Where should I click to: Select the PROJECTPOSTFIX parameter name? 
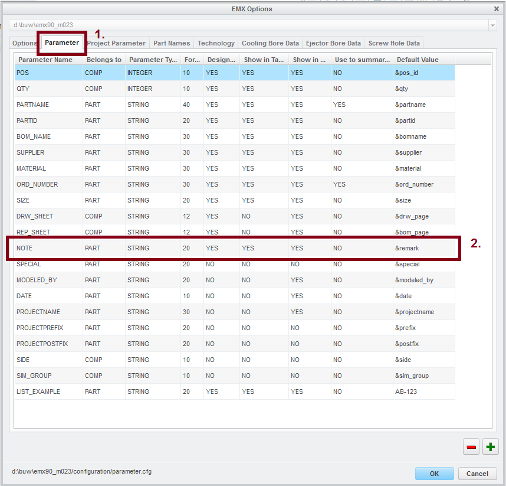pyautogui.click(x=42, y=344)
